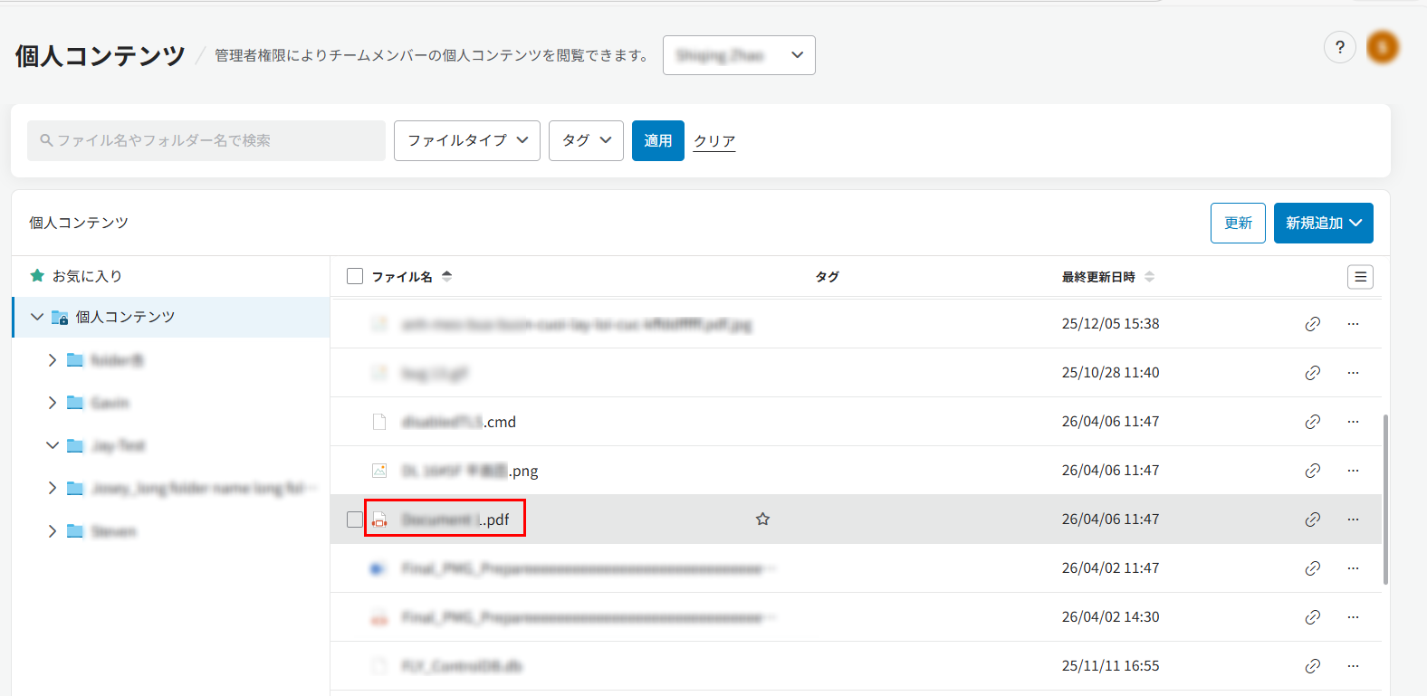Tick the select-all checkbox beside ファイル名
This screenshot has width=1427, height=696.
point(355,276)
